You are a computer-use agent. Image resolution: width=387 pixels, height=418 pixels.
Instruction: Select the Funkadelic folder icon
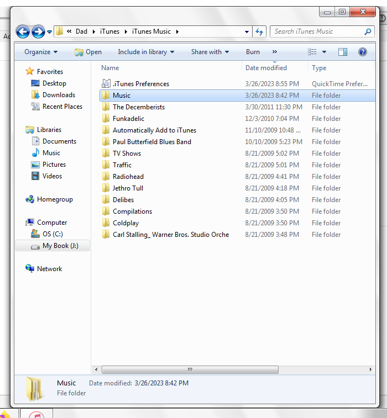106,118
